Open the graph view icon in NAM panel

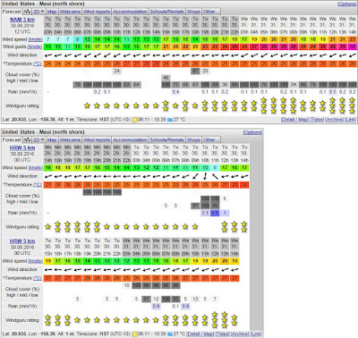[27, 12]
